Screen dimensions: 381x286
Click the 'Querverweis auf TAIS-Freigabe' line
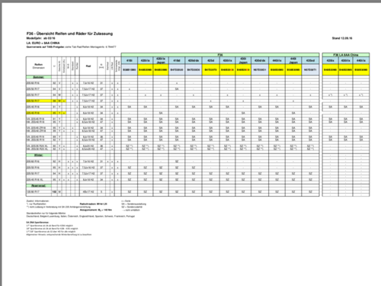72,47
